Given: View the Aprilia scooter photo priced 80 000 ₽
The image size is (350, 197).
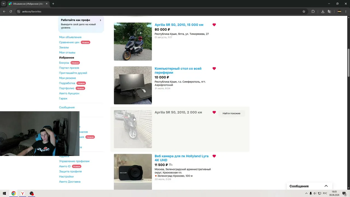Looking at the screenshot, I should coord(133,42).
